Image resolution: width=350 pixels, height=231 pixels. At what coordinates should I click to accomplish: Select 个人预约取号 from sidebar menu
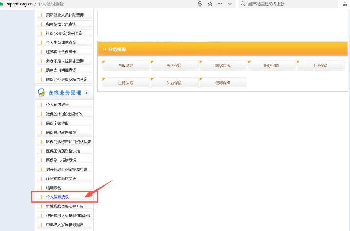[57, 105]
